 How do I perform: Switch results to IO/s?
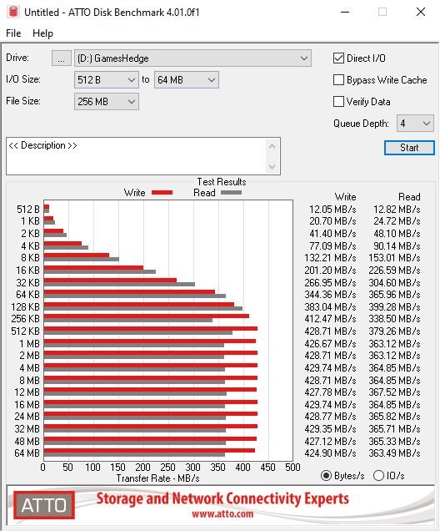coord(379,476)
